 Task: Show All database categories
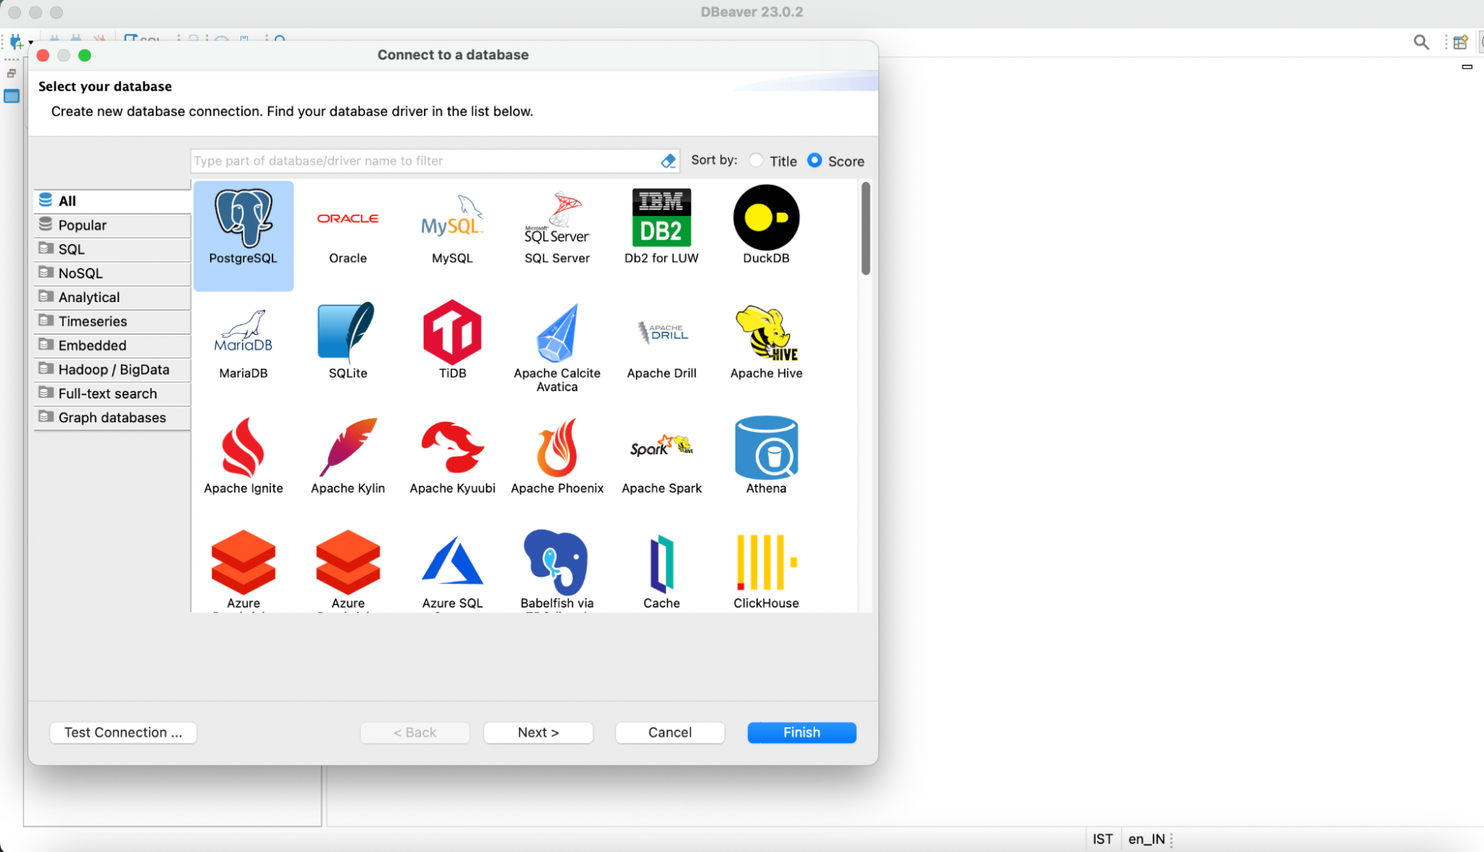coord(112,200)
